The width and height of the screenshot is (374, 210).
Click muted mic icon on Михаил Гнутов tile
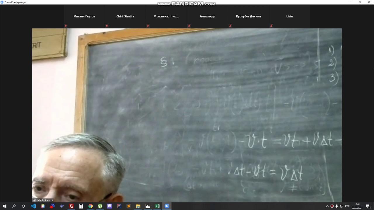[66, 26]
